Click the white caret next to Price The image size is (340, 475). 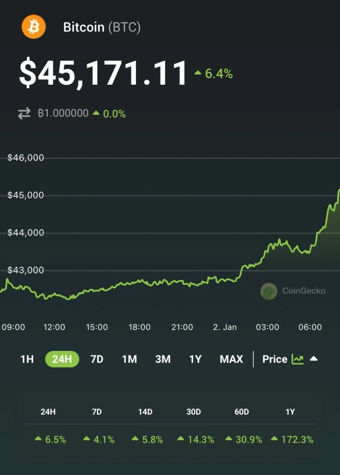click(x=314, y=359)
